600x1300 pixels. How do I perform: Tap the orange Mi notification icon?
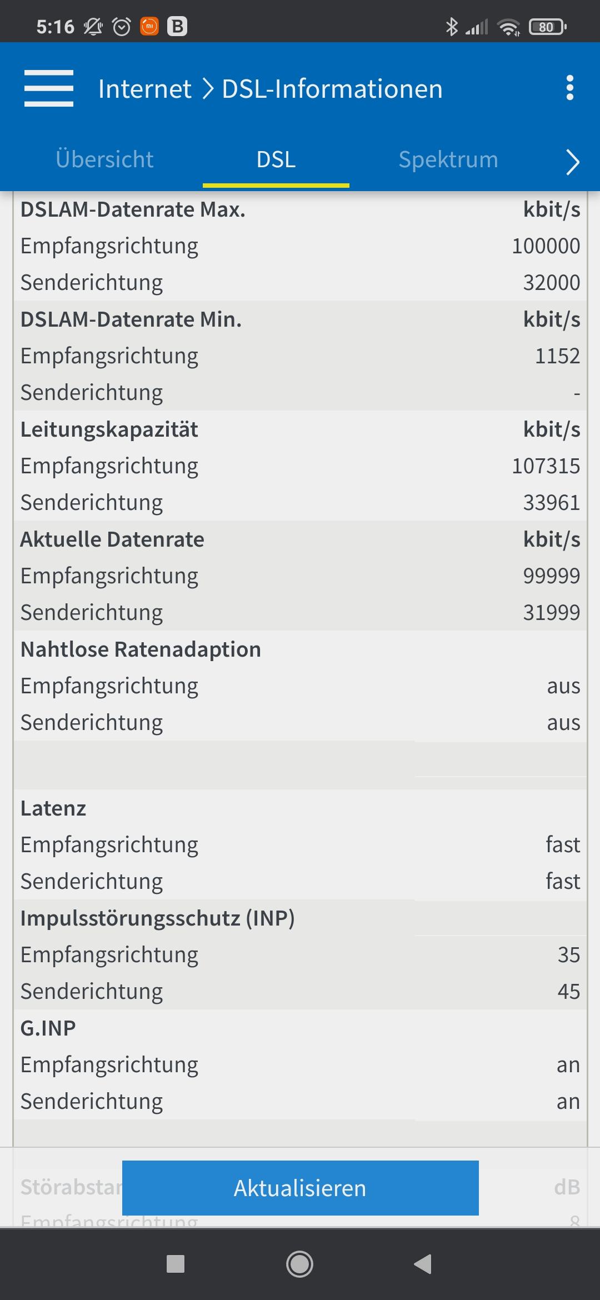pos(149,26)
